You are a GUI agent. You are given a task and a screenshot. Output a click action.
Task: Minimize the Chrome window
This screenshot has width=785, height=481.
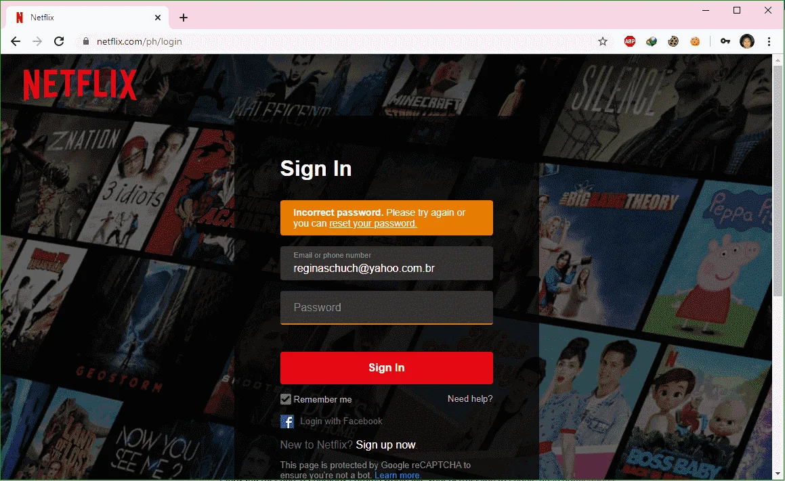coord(706,11)
